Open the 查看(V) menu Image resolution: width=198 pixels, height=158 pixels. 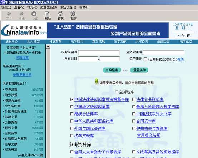pos(19,7)
